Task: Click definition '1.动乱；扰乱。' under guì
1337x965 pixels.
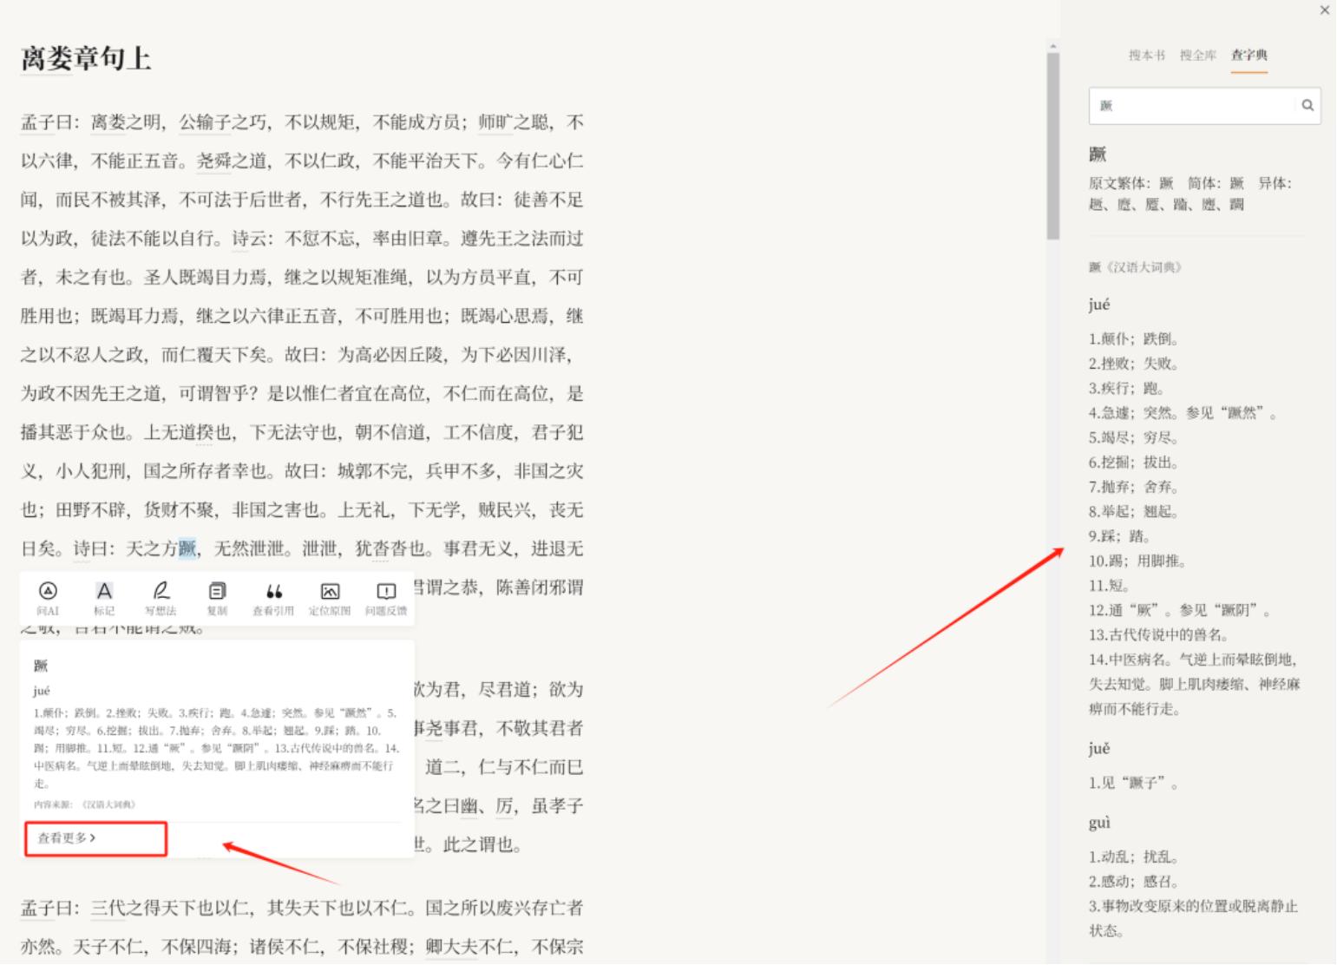Action: [1134, 857]
